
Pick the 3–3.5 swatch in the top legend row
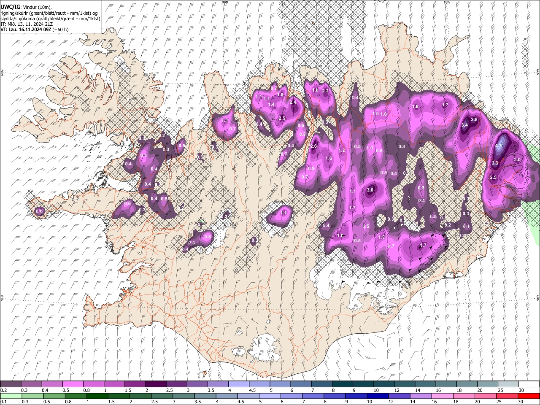(x=197, y=384)
